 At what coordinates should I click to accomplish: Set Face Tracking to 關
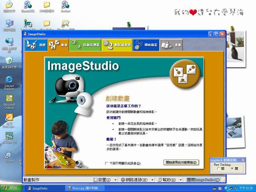click(x=232, y=169)
